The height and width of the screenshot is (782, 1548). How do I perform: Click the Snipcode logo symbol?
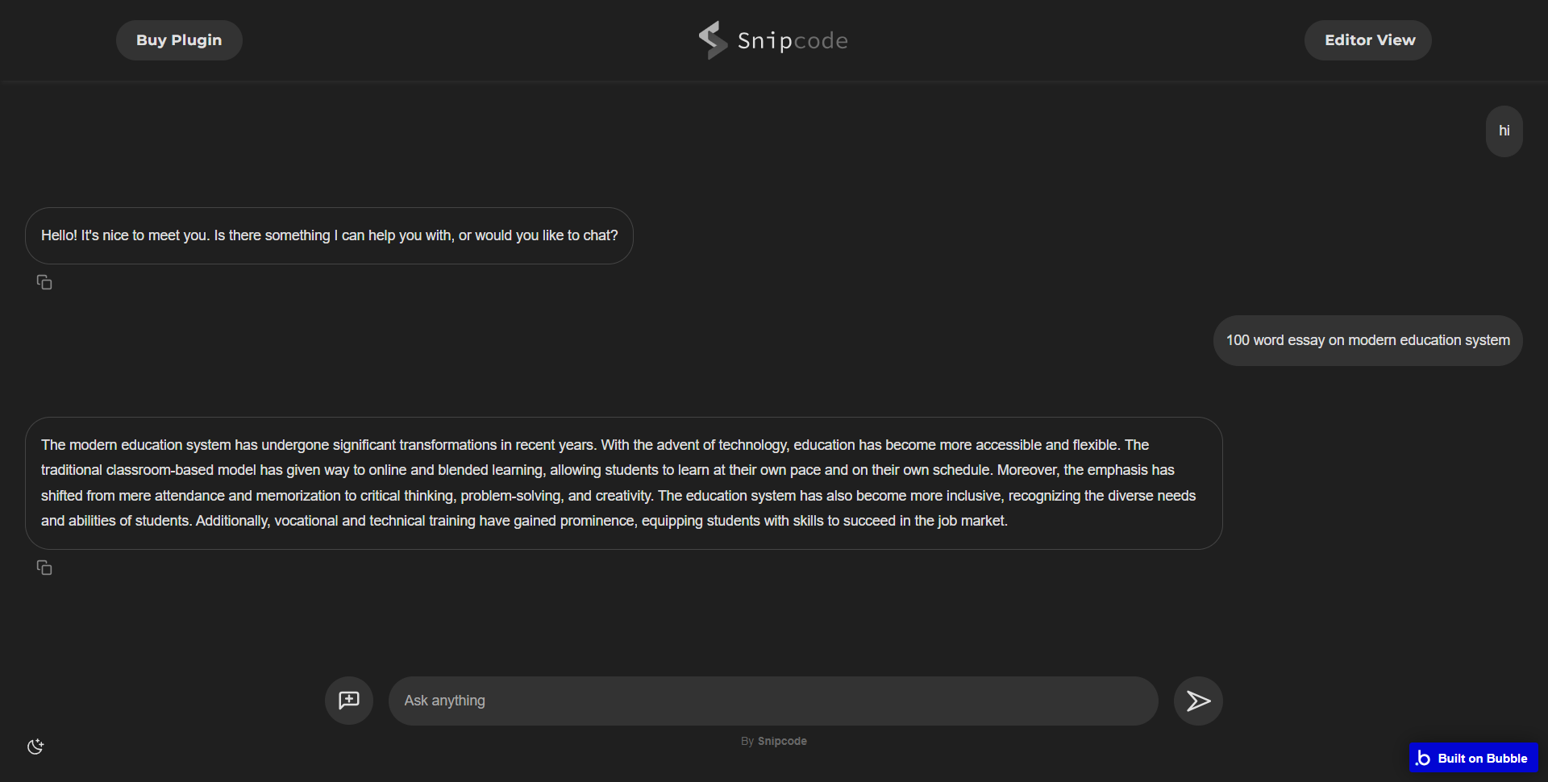coord(713,40)
